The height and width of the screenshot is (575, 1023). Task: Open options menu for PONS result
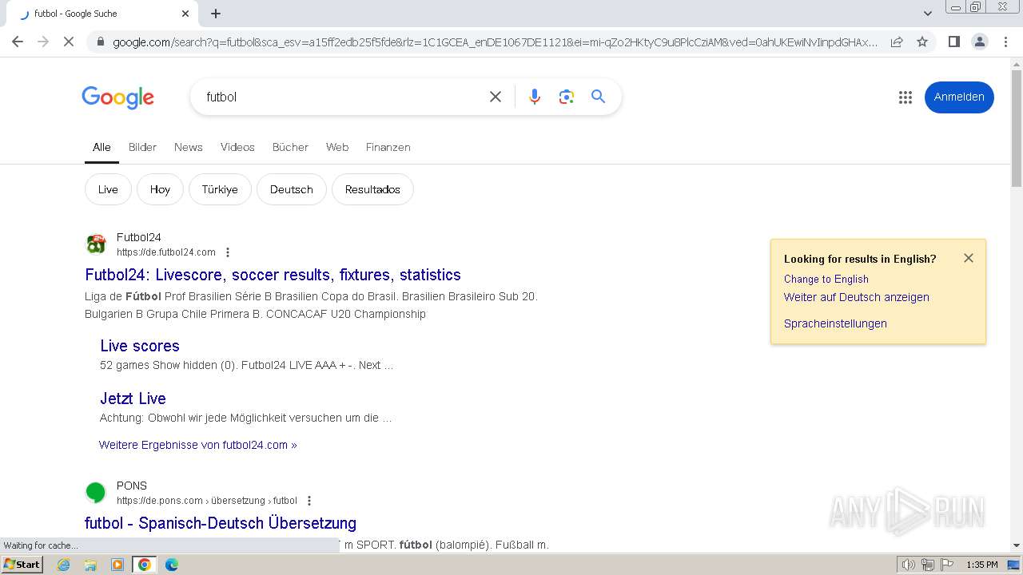tap(309, 501)
